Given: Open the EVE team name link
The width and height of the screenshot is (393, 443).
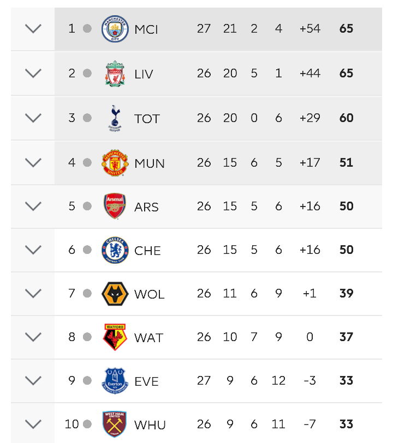Looking at the screenshot, I should pos(147,381).
